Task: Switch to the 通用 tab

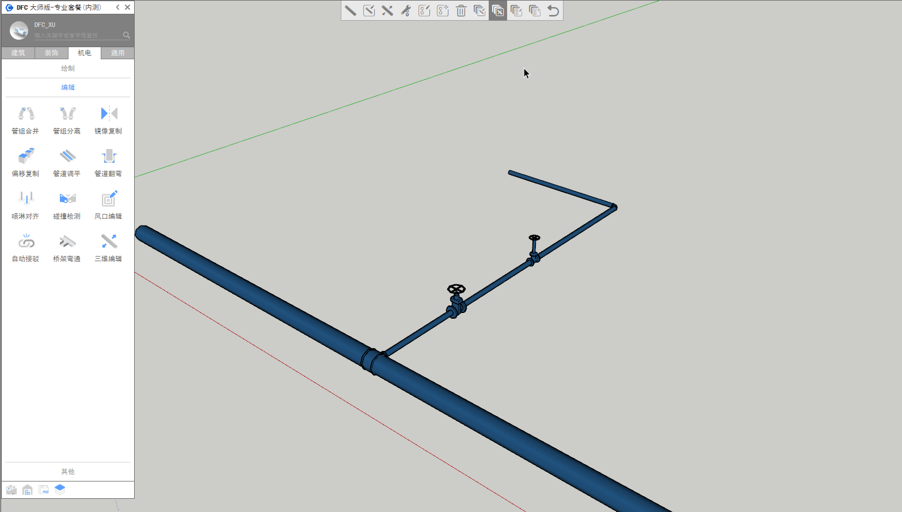Action: tap(117, 53)
